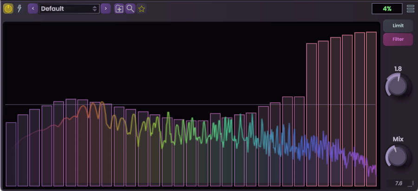The width and height of the screenshot is (418, 191).
Task: Click the 1.8 value label above knob
Action: tap(398, 69)
